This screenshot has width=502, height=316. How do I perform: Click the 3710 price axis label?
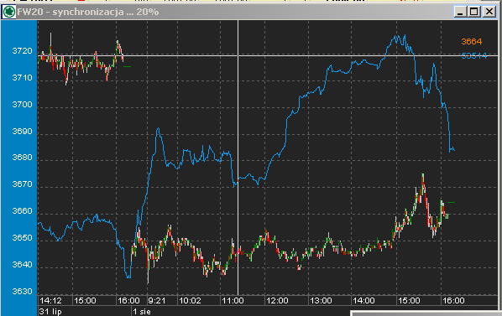pyautogui.click(x=22, y=78)
